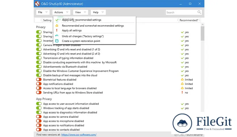Enable App notifications disabled switch
This screenshot has height=137, width=237.
(39, 84)
